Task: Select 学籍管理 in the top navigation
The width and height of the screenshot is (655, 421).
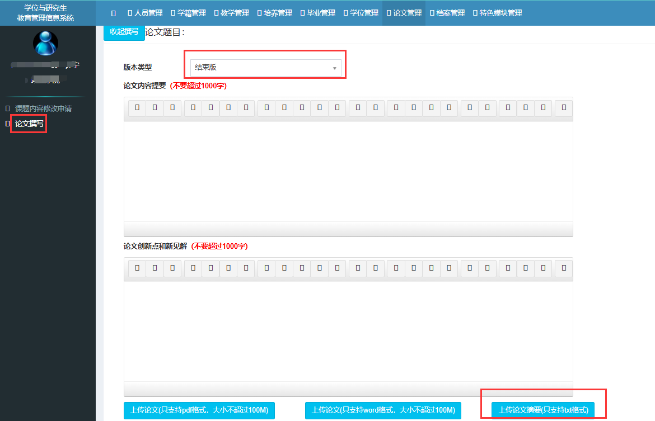Action: [188, 13]
